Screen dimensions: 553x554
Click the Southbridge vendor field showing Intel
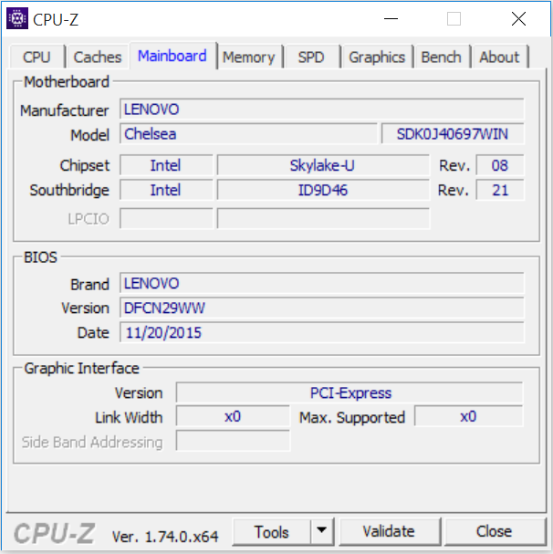(166, 190)
